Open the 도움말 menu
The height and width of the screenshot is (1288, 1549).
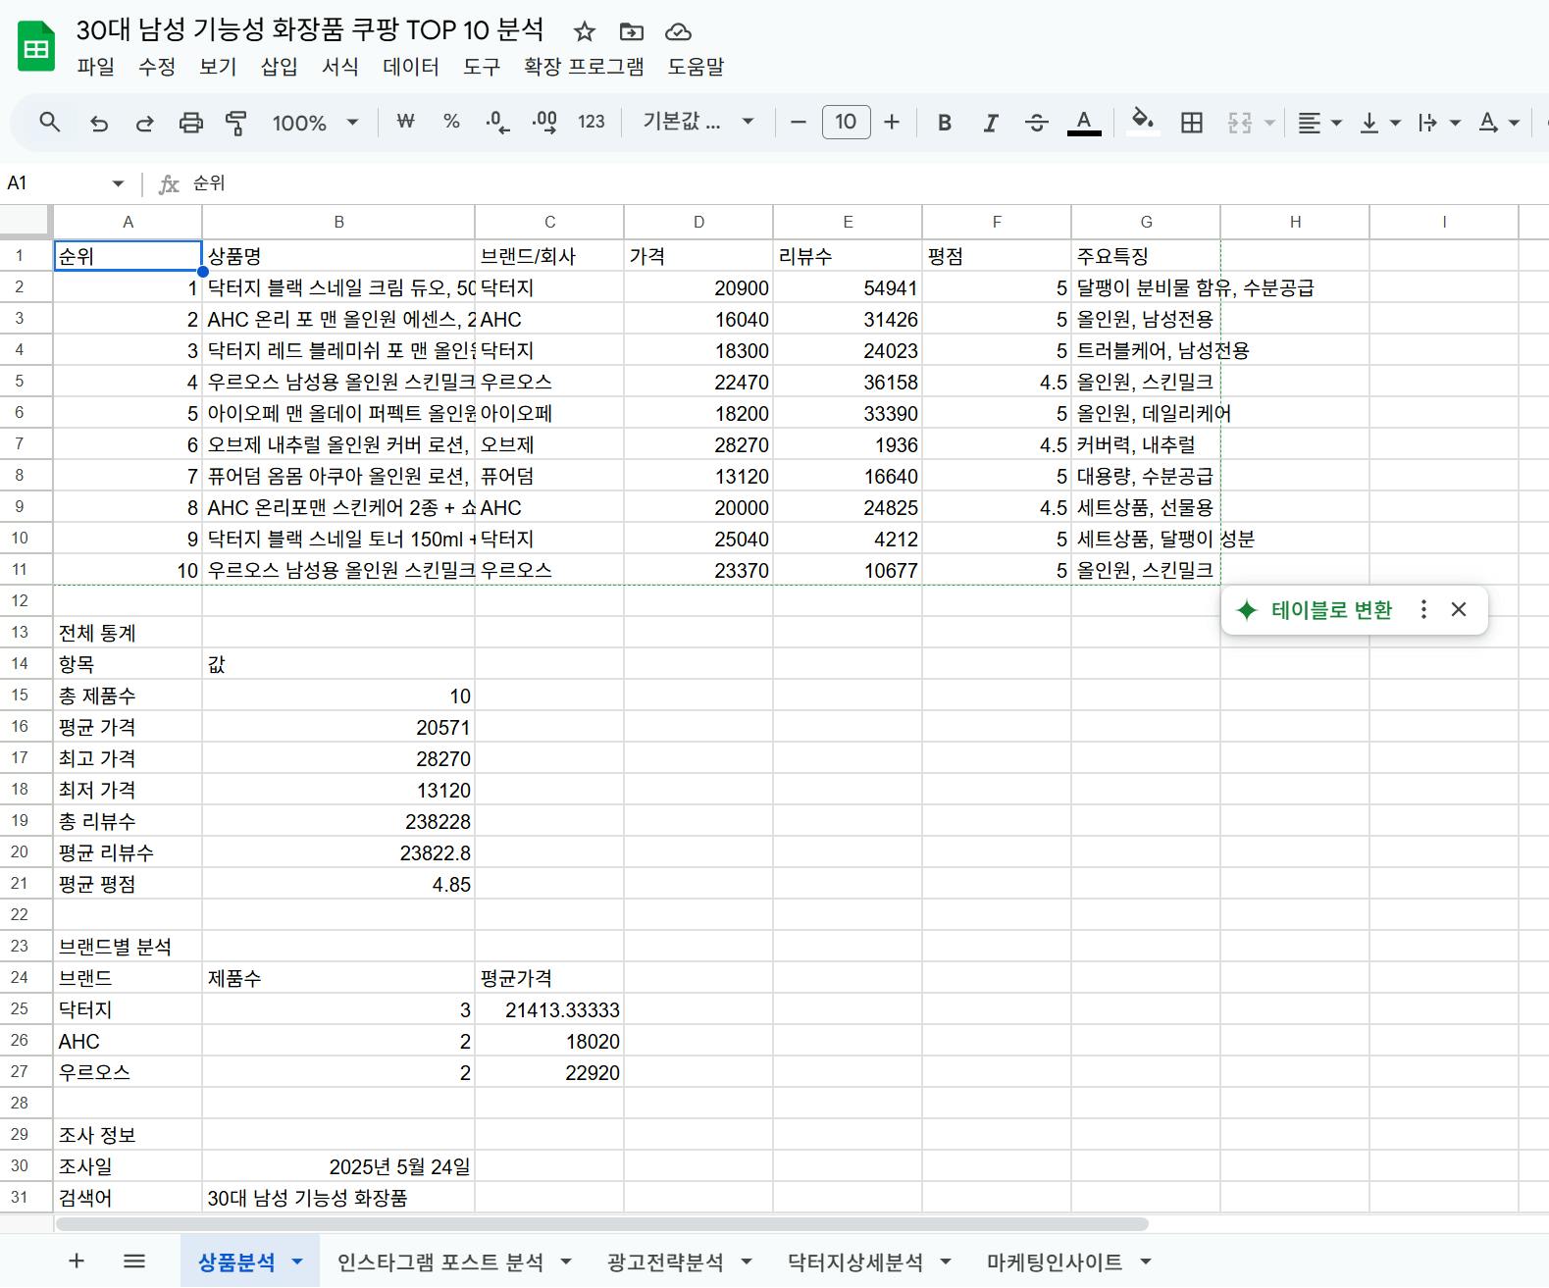click(x=696, y=67)
